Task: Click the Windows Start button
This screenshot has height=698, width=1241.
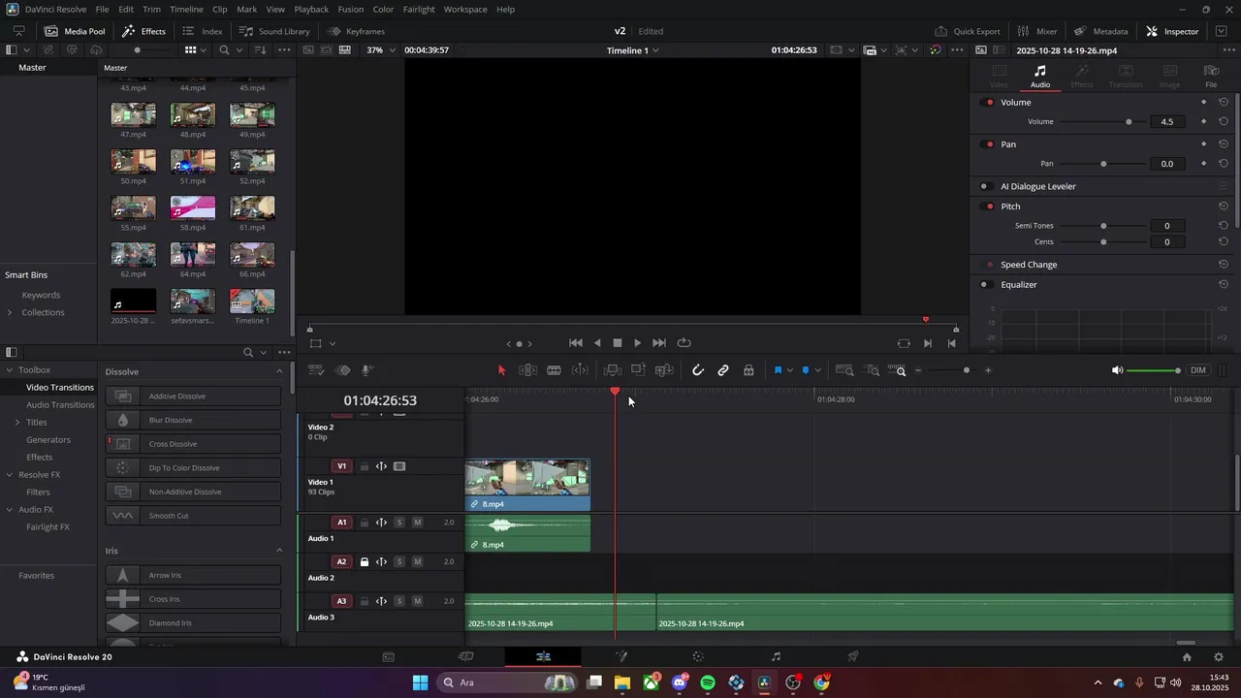Action: 420,682
